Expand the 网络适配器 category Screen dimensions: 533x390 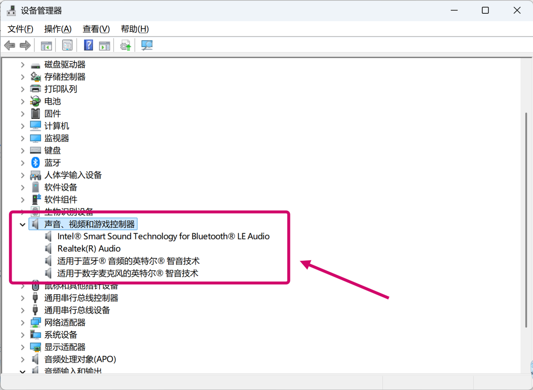[x=23, y=323]
